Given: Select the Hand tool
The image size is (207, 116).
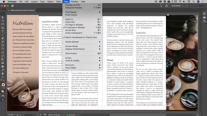Looking at the screenshot, I should pyautogui.click(x=3, y=73).
